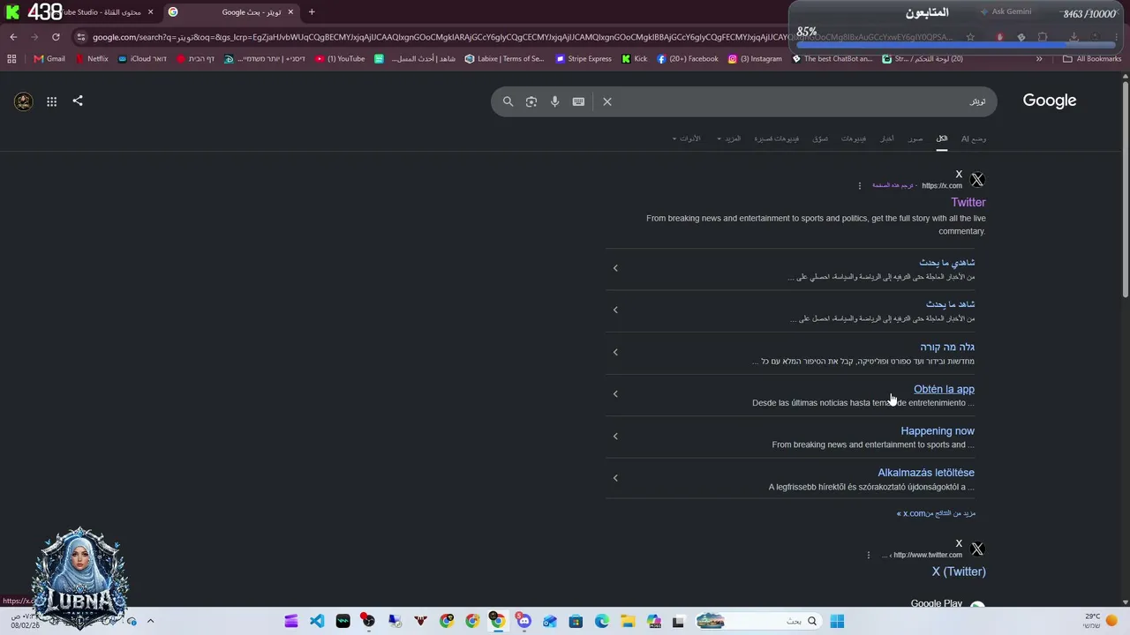Go back with the browser back arrow
The height and width of the screenshot is (635, 1130).
coord(13,37)
